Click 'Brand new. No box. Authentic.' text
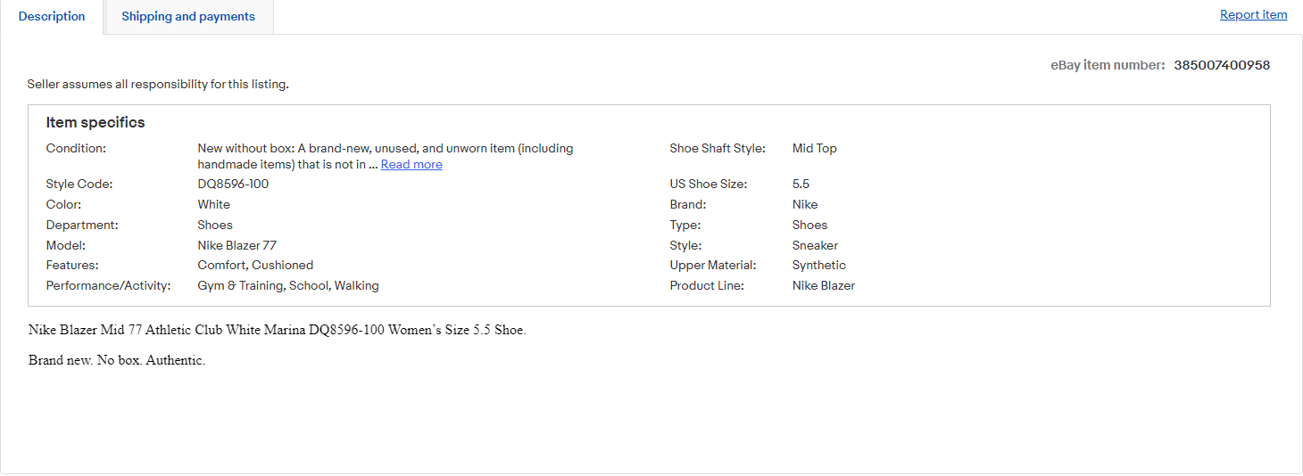This screenshot has width=1303, height=476. coord(117,361)
